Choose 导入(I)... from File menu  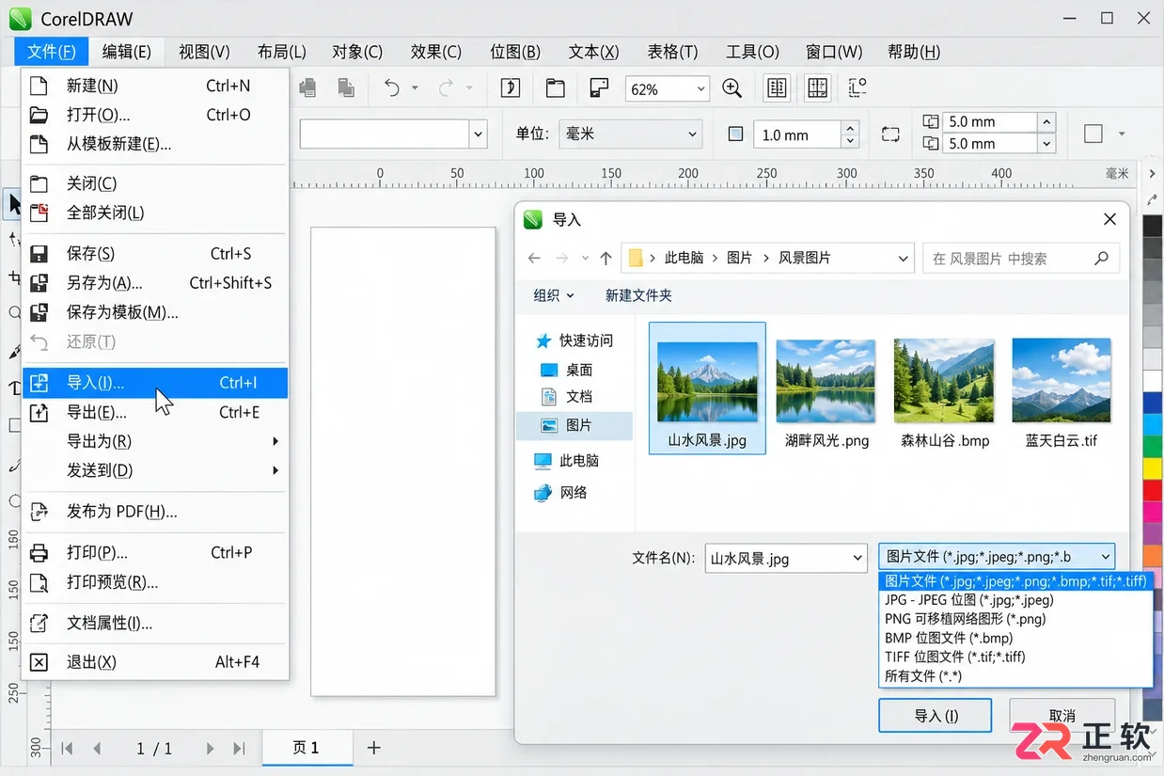point(155,383)
